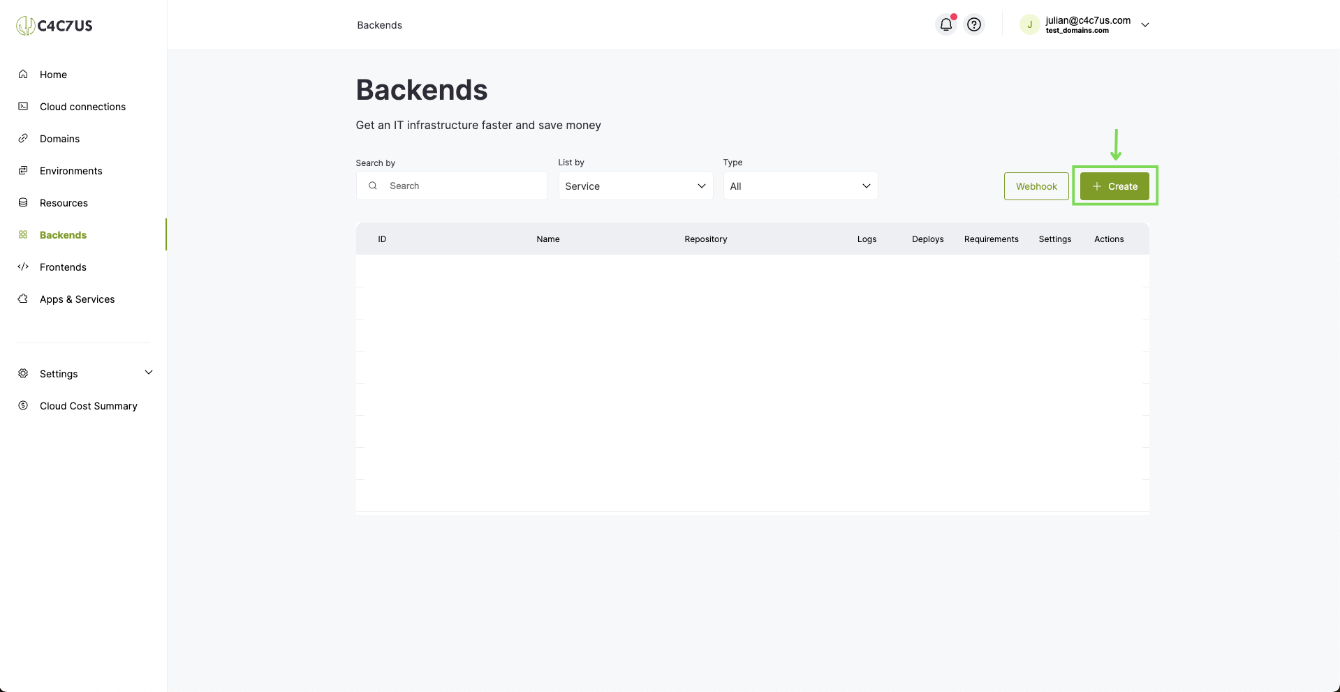Image resolution: width=1340 pixels, height=692 pixels.
Task: Go to Environments in the sidebar
Action: pyautogui.click(x=71, y=170)
